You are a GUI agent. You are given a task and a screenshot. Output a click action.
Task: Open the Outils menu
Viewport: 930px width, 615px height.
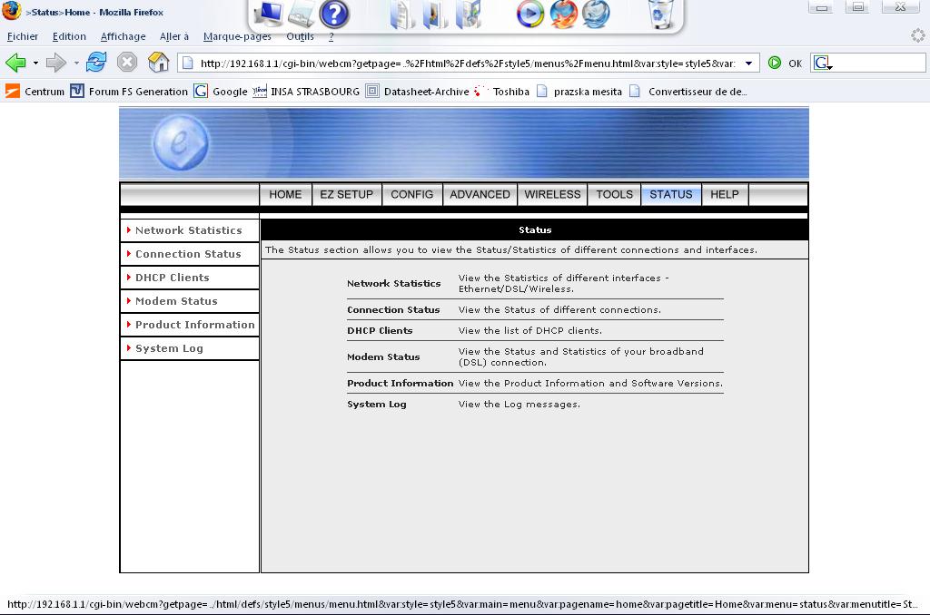pos(300,36)
